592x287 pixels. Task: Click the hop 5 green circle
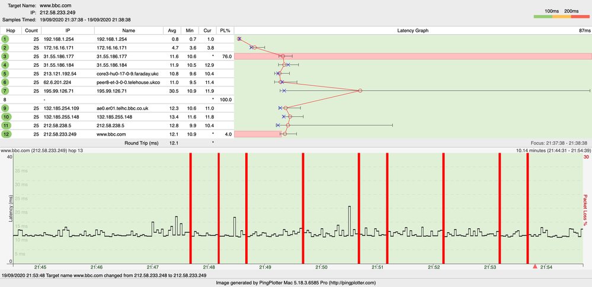tap(6, 73)
